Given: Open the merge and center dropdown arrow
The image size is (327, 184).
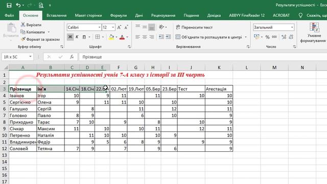Looking at the screenshot, I should point(246,37).
